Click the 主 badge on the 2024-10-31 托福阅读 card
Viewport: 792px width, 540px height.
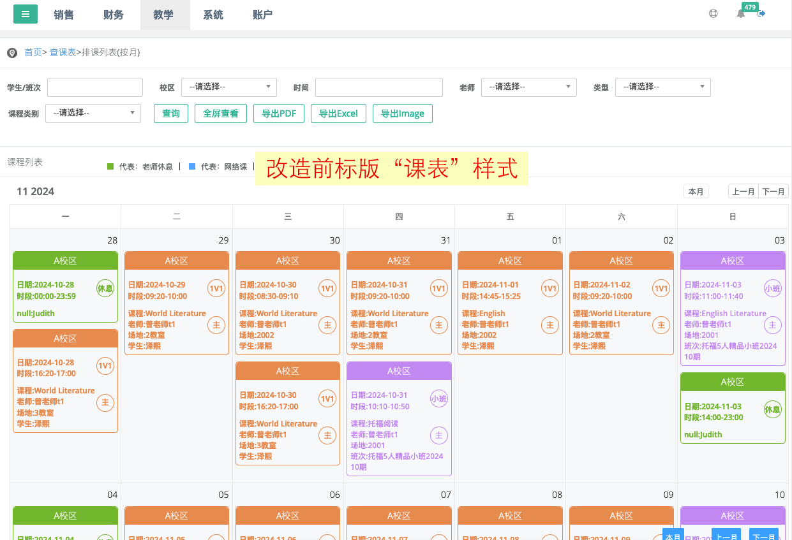coord(439,435)
